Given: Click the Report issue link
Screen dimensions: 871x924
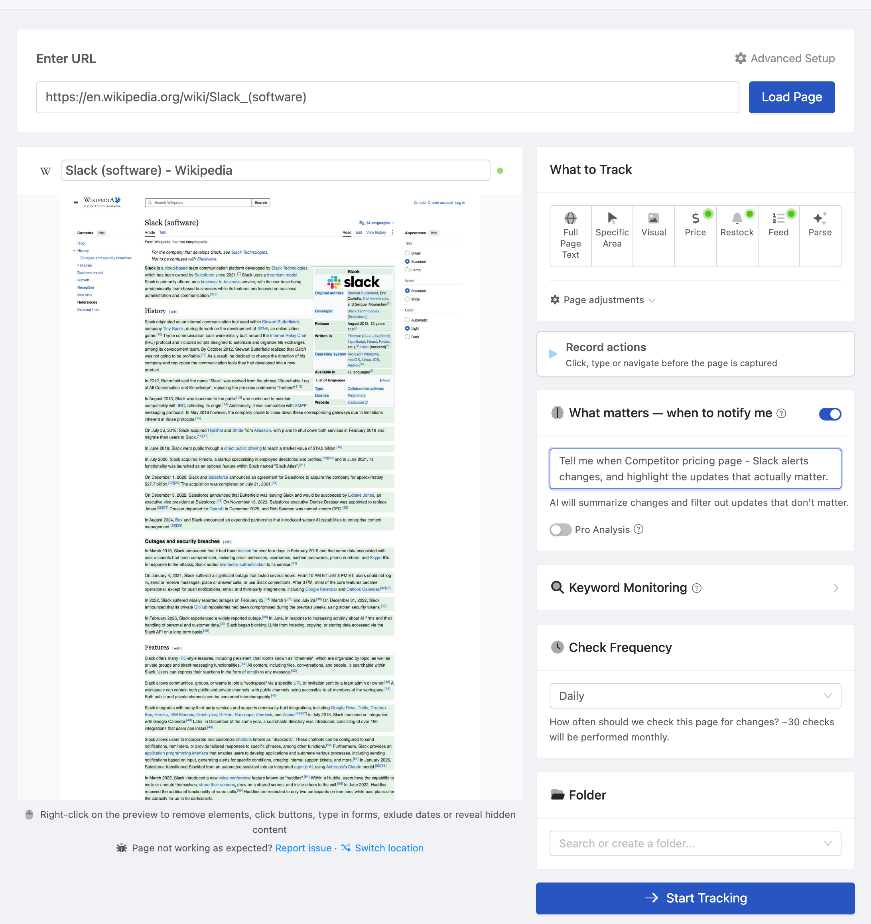Looking at the screenshot, I should point(303,848).
